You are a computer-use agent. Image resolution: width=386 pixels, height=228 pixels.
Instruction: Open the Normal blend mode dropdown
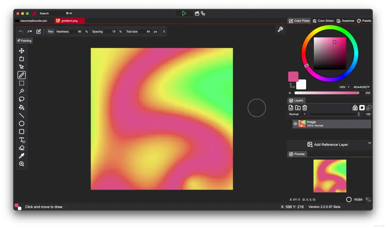297,114
